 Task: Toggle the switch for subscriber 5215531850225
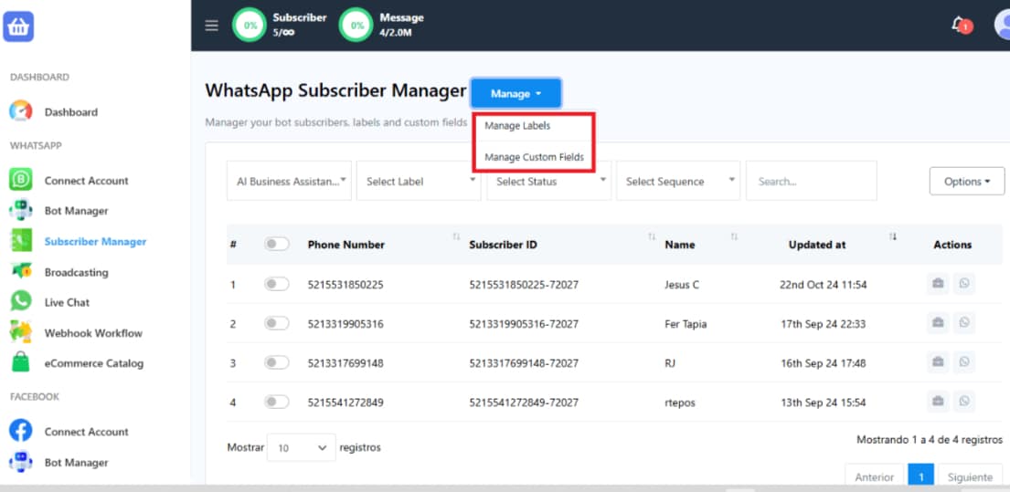tap(276, 285)
